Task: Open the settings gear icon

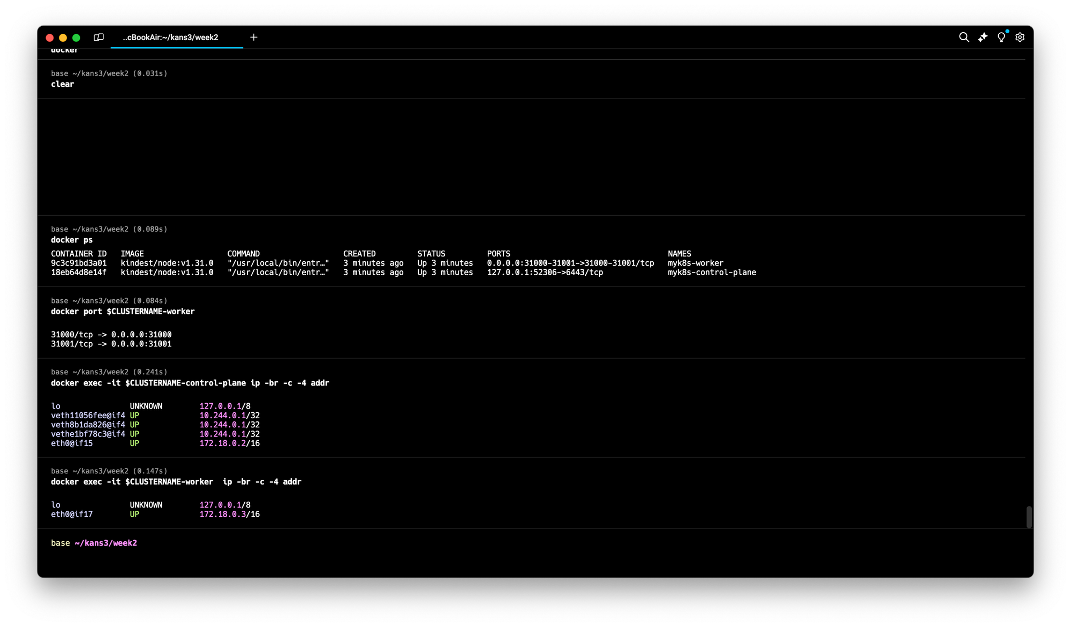Action: click(1020, 37)
